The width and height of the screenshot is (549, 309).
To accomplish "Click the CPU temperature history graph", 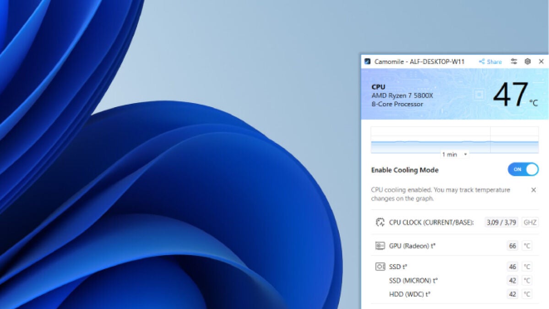I will pyautogui.click(x=454, y=140).
